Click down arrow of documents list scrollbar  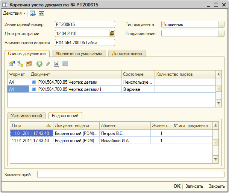coord(218,103)
